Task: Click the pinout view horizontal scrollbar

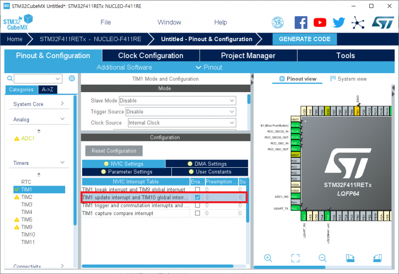Action: pyautogui.click(x=289, y=267)
